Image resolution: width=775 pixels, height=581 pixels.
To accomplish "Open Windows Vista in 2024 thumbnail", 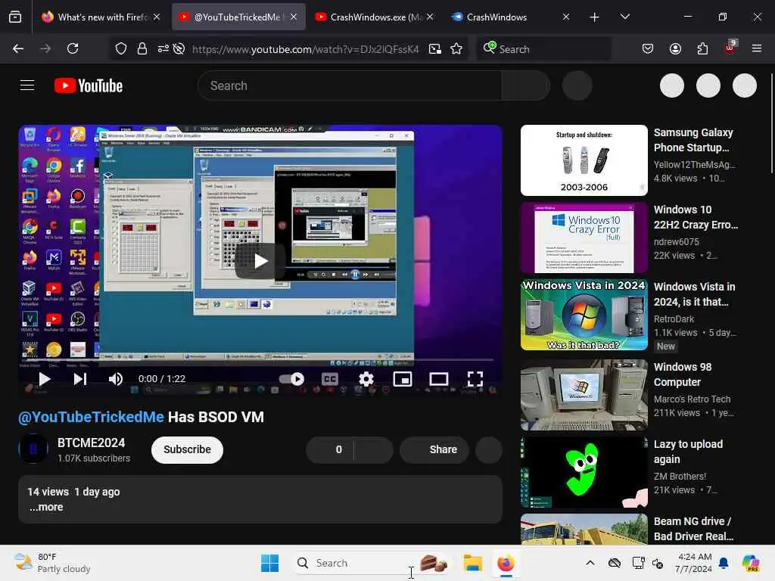I will (x=584, y=314).
